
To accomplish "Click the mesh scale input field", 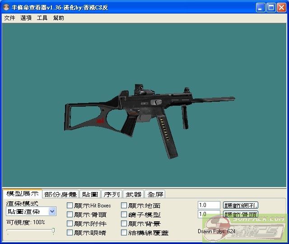I will pos(209,206).
